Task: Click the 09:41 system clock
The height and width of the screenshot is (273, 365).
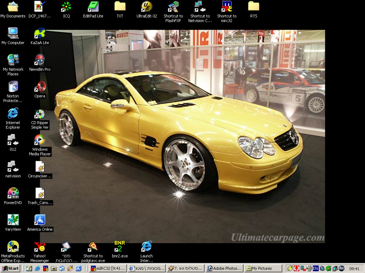Action: click(354, 269)
